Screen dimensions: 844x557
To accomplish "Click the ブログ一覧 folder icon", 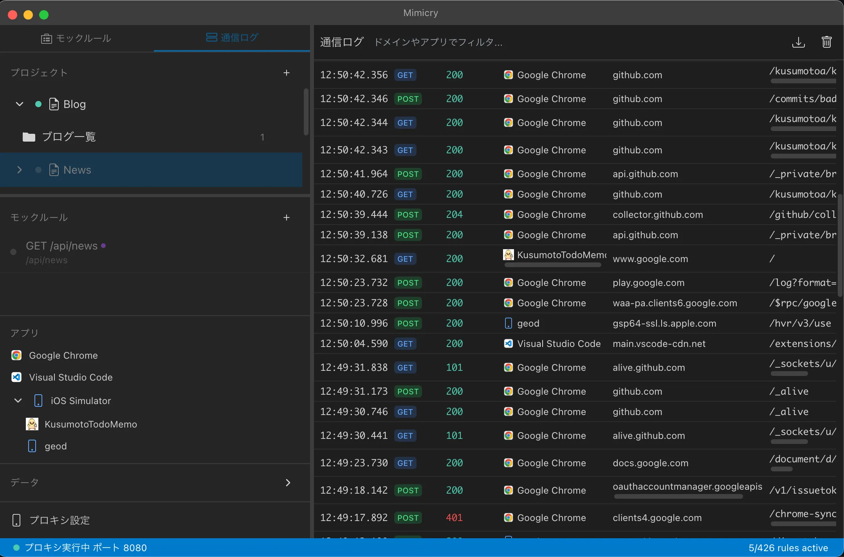I will coord(29,137).
